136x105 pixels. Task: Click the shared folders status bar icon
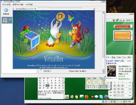114,101
